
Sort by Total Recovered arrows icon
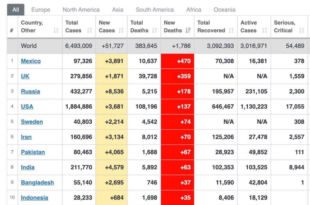tap(231, 31)
